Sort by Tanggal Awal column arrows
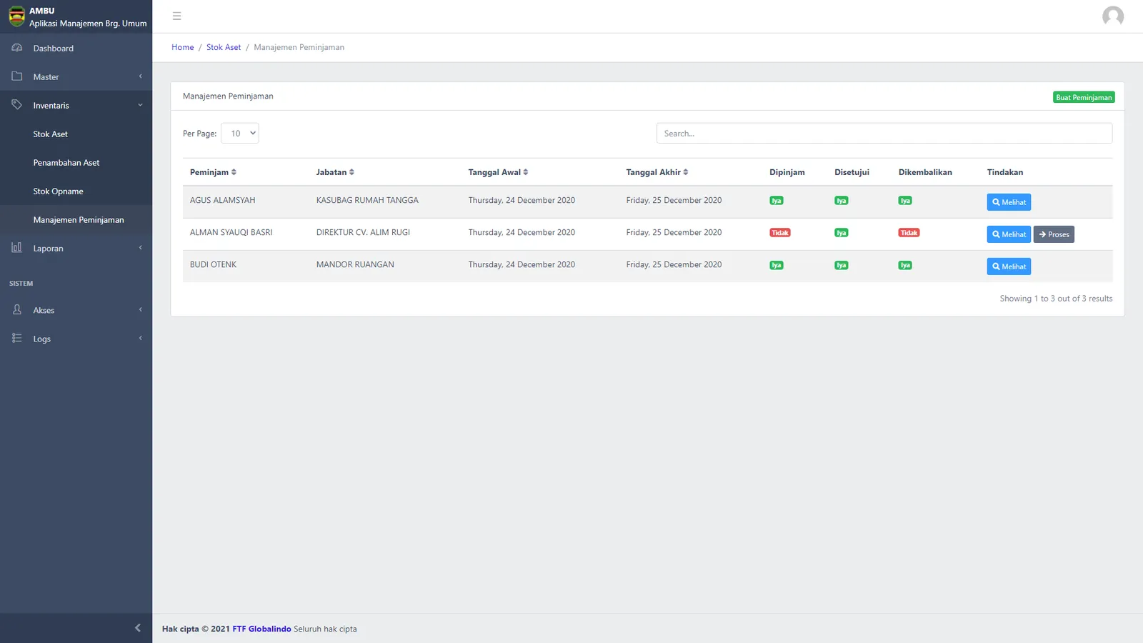This screenshot has height=643, width=1143. tap(526, 172)
